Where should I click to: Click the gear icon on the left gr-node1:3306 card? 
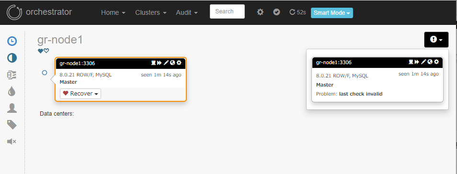click(179, 63)
